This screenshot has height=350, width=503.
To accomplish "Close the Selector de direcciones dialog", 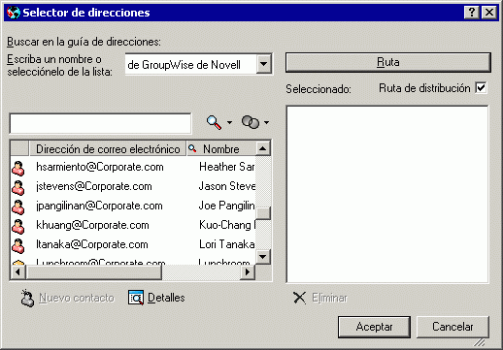I will pyautogui.click(x=489, y=13).
